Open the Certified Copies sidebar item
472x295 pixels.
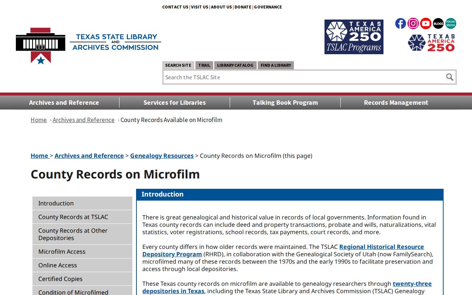click(x=82, y=279)
